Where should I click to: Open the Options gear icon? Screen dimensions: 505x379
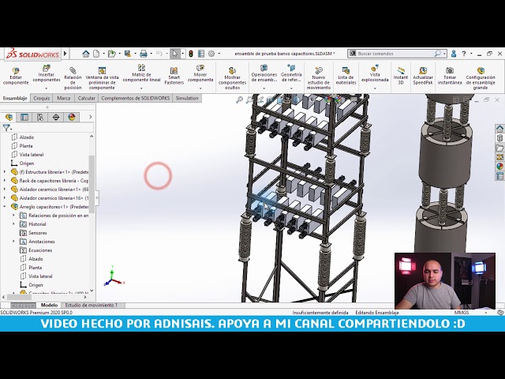click(x=211, y=54)
